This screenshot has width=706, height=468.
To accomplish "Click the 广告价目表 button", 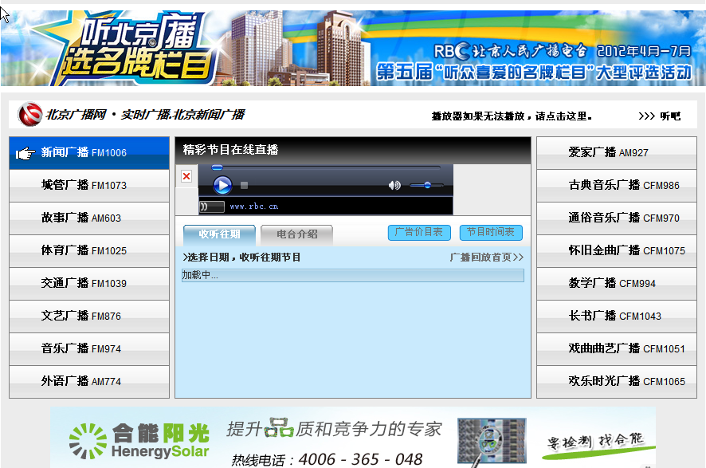I will [419, 233].
